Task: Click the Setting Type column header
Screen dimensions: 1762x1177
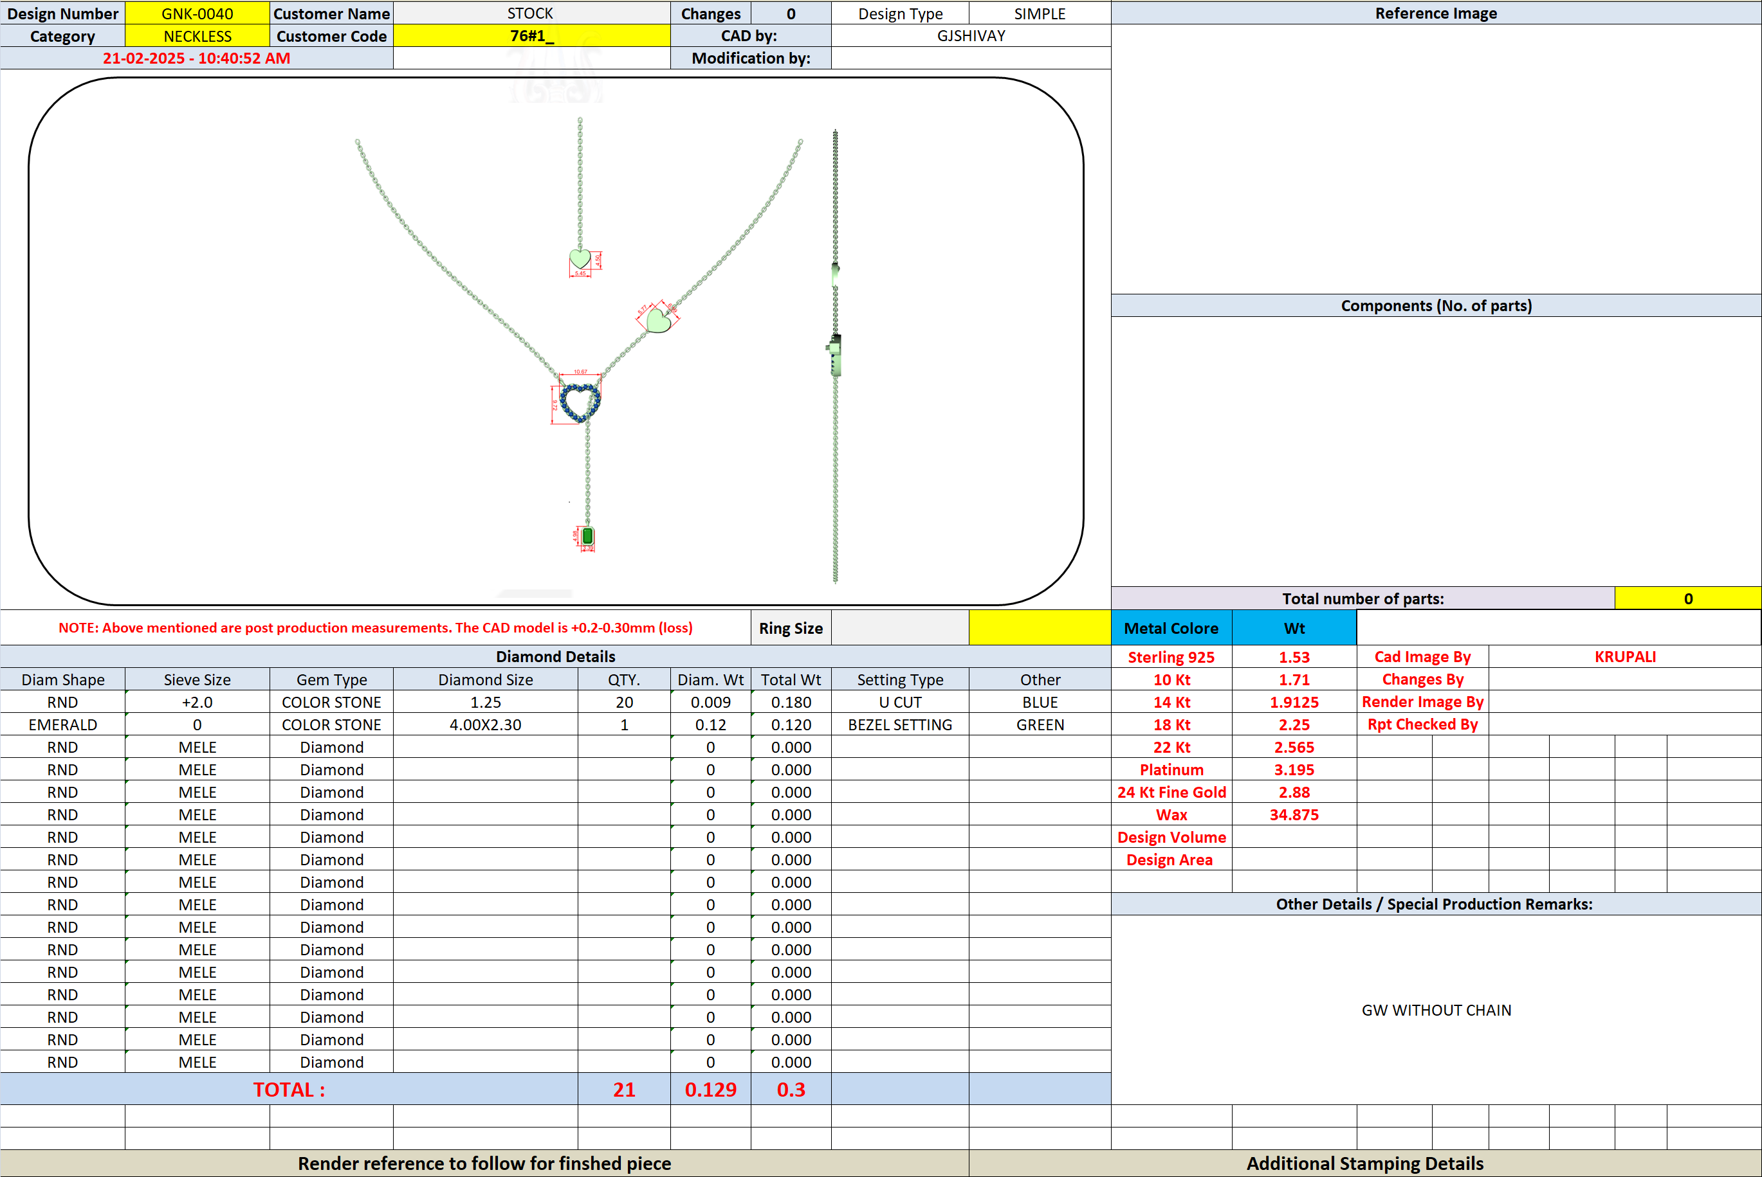Action: coord(900,679)
